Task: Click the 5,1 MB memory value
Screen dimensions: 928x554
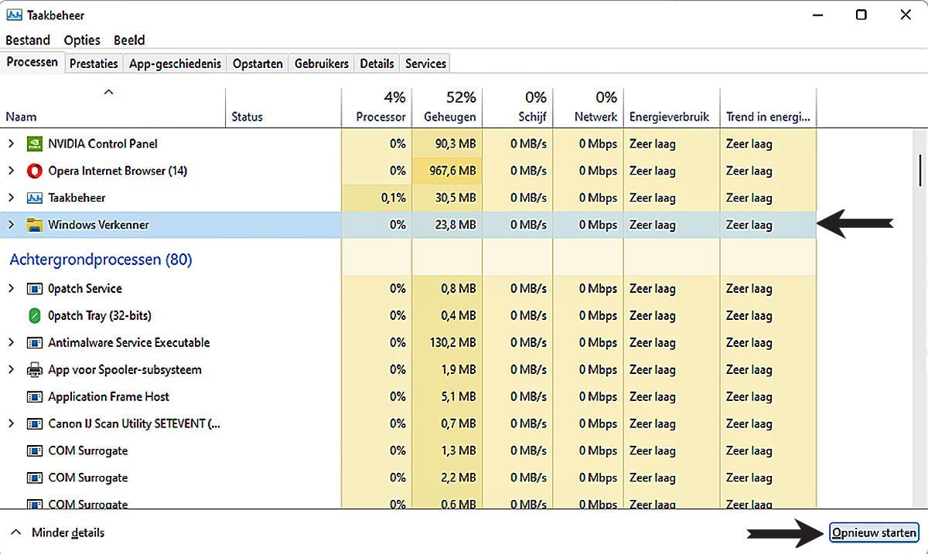Action: click(x=459, y=397)
